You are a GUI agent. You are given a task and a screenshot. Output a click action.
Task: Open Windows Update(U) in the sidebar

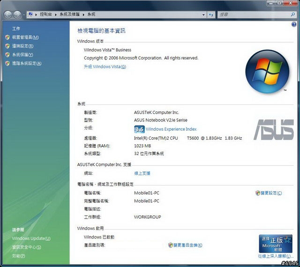point(31,238)
